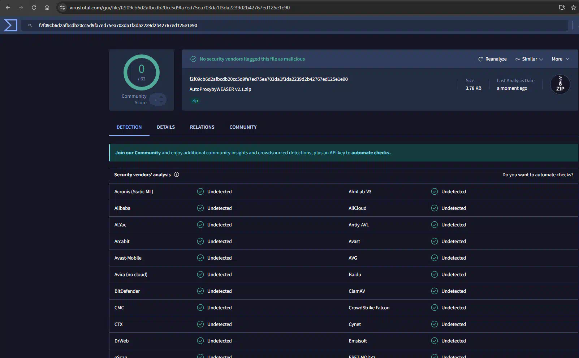This screenshot has height=358, width=579.
Task: Follow the Join our Community link
Action: (138, 153)
